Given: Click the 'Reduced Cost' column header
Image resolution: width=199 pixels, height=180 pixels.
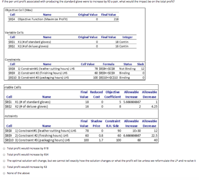Looking at the screenshot, I should tap(96, 94).
